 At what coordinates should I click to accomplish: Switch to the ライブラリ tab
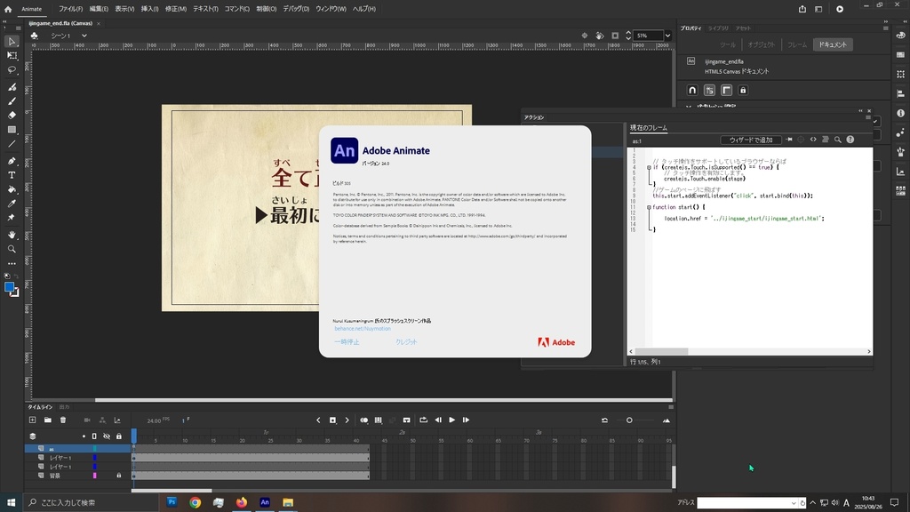pos(718,28)
